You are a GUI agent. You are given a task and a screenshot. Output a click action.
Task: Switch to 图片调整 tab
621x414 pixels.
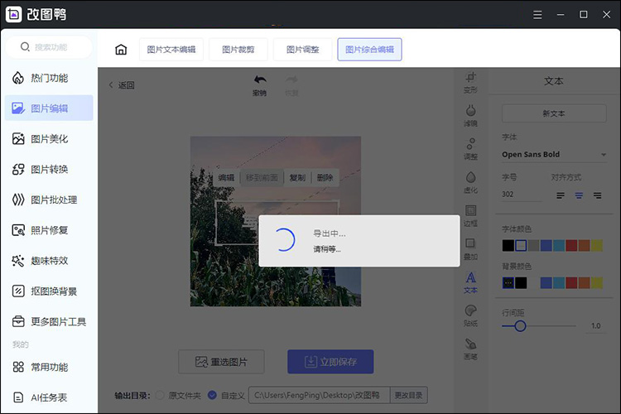(x=302, y=50)
